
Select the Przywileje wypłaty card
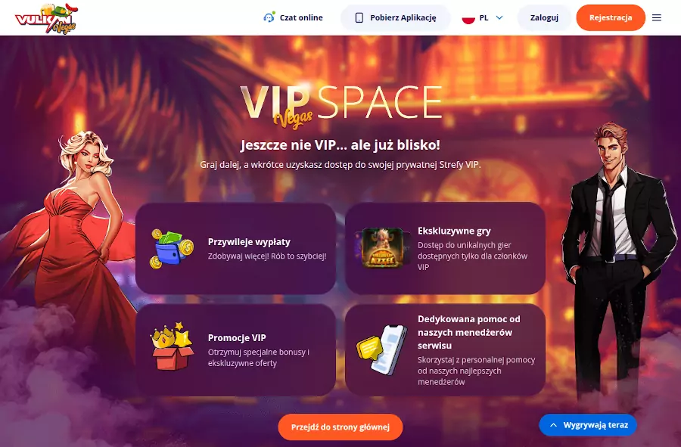coord(236,248)
